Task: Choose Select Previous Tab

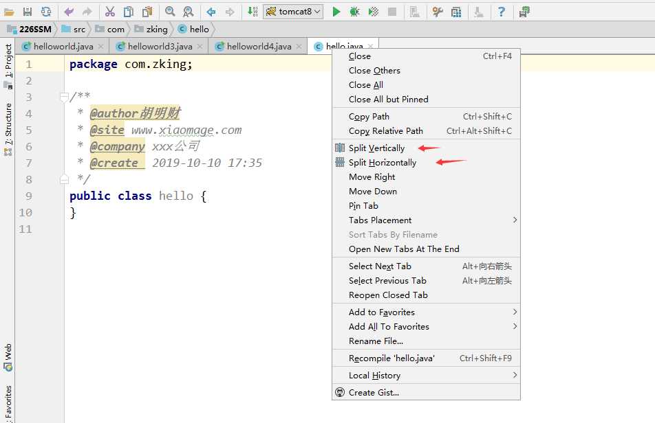Action: 426,280
